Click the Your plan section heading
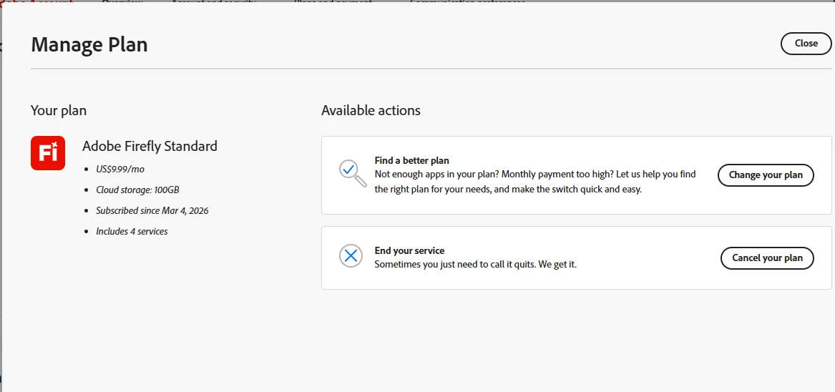Image resolution: width=835 pixels, height=392 pixels. point(59,111)
